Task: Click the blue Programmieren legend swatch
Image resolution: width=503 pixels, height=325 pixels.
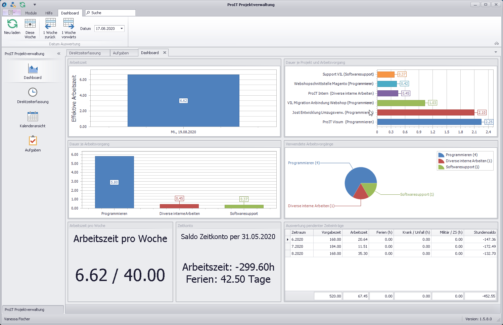Action: click(441, 155)
